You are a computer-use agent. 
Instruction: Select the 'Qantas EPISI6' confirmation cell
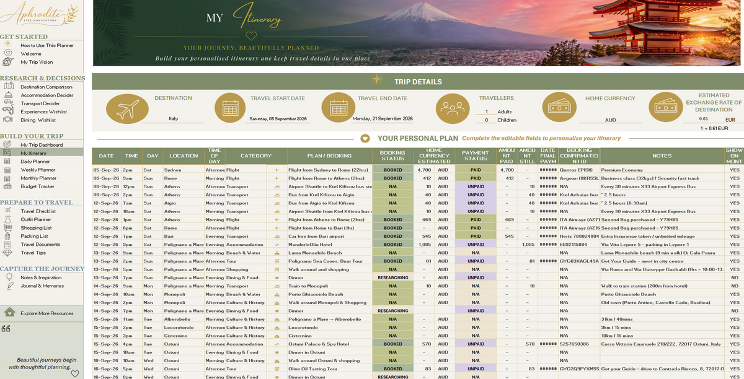coord(579,170)
